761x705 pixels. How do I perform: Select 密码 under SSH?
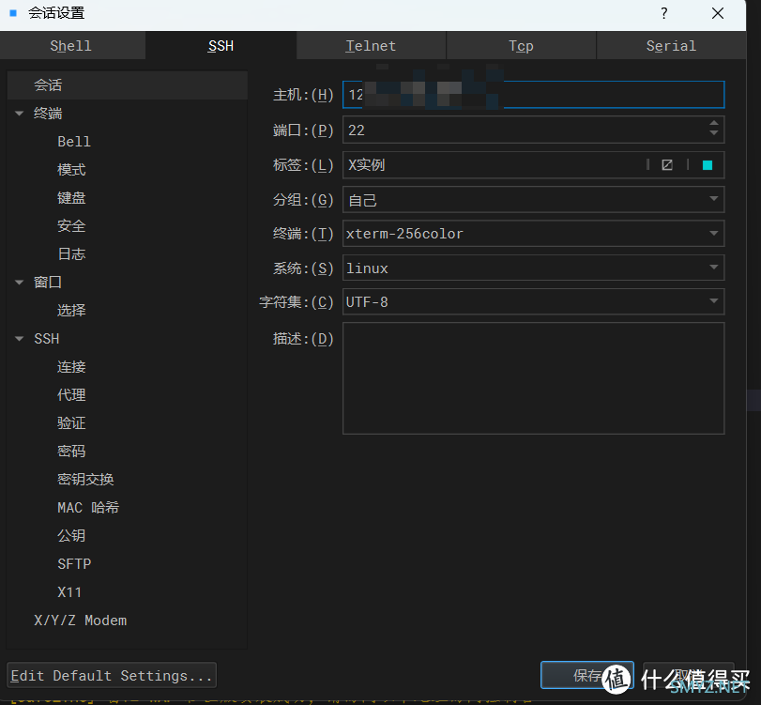(71, 452)
